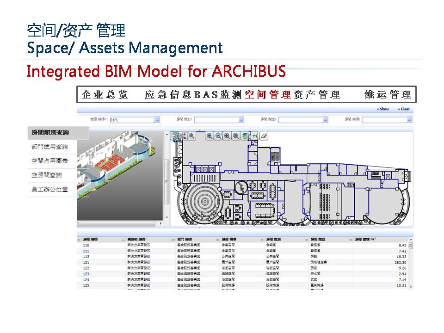Click the 3D panel vertical scrollbar thumb
The image size is (444, 333).
pos(167,181)
